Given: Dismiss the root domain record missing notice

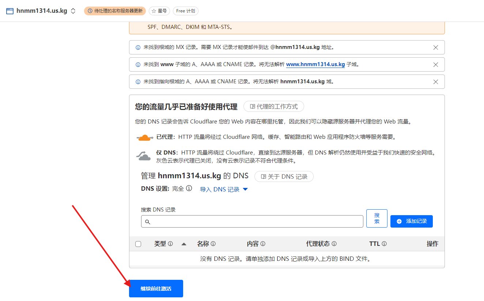Looking at the screenshot, I should coord(435,81).
